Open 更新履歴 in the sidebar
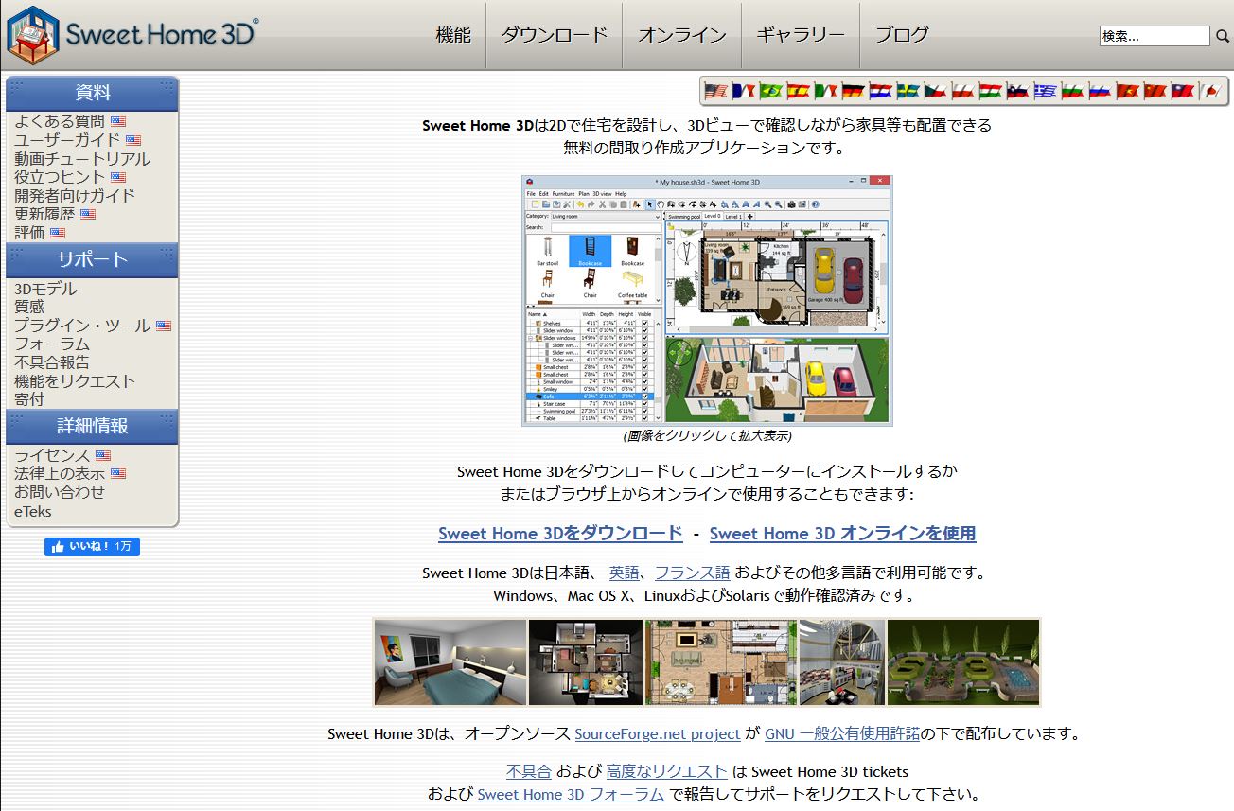 44,214
